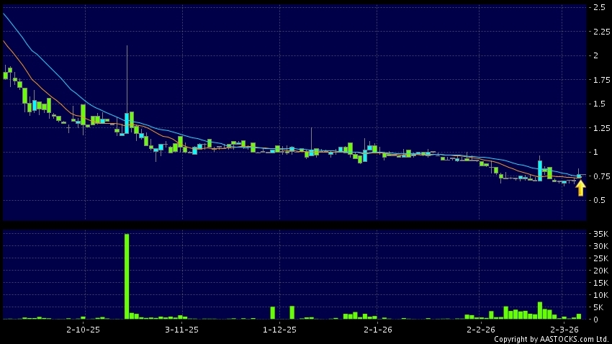Click the yellow arrow marker on the chart

tap(580, 188)
